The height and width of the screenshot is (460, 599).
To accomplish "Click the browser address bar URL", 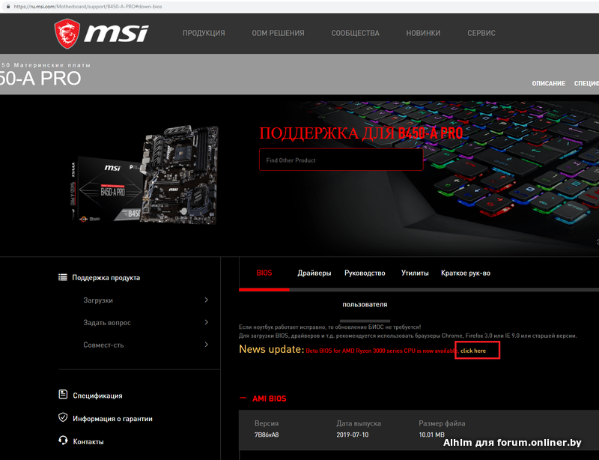I will click(x=88, y=7).
